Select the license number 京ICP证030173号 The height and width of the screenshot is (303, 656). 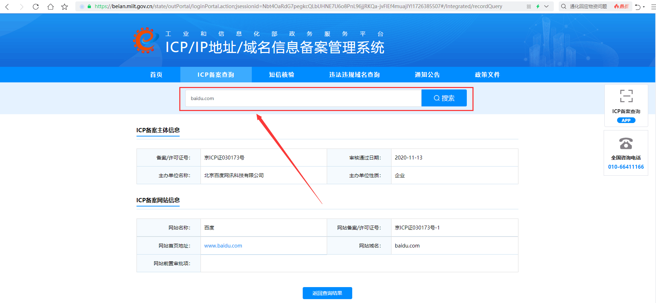click(224, 158)
